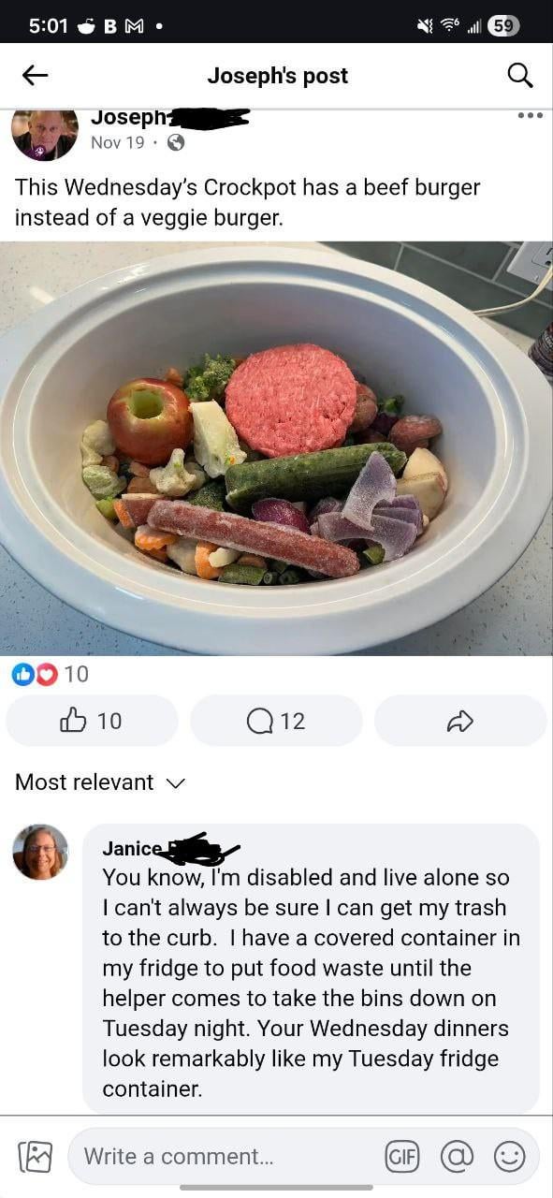553x1198 pixels.
Task: Expand the Most relevant sort dropdown
Action: [x=100, y=782]
